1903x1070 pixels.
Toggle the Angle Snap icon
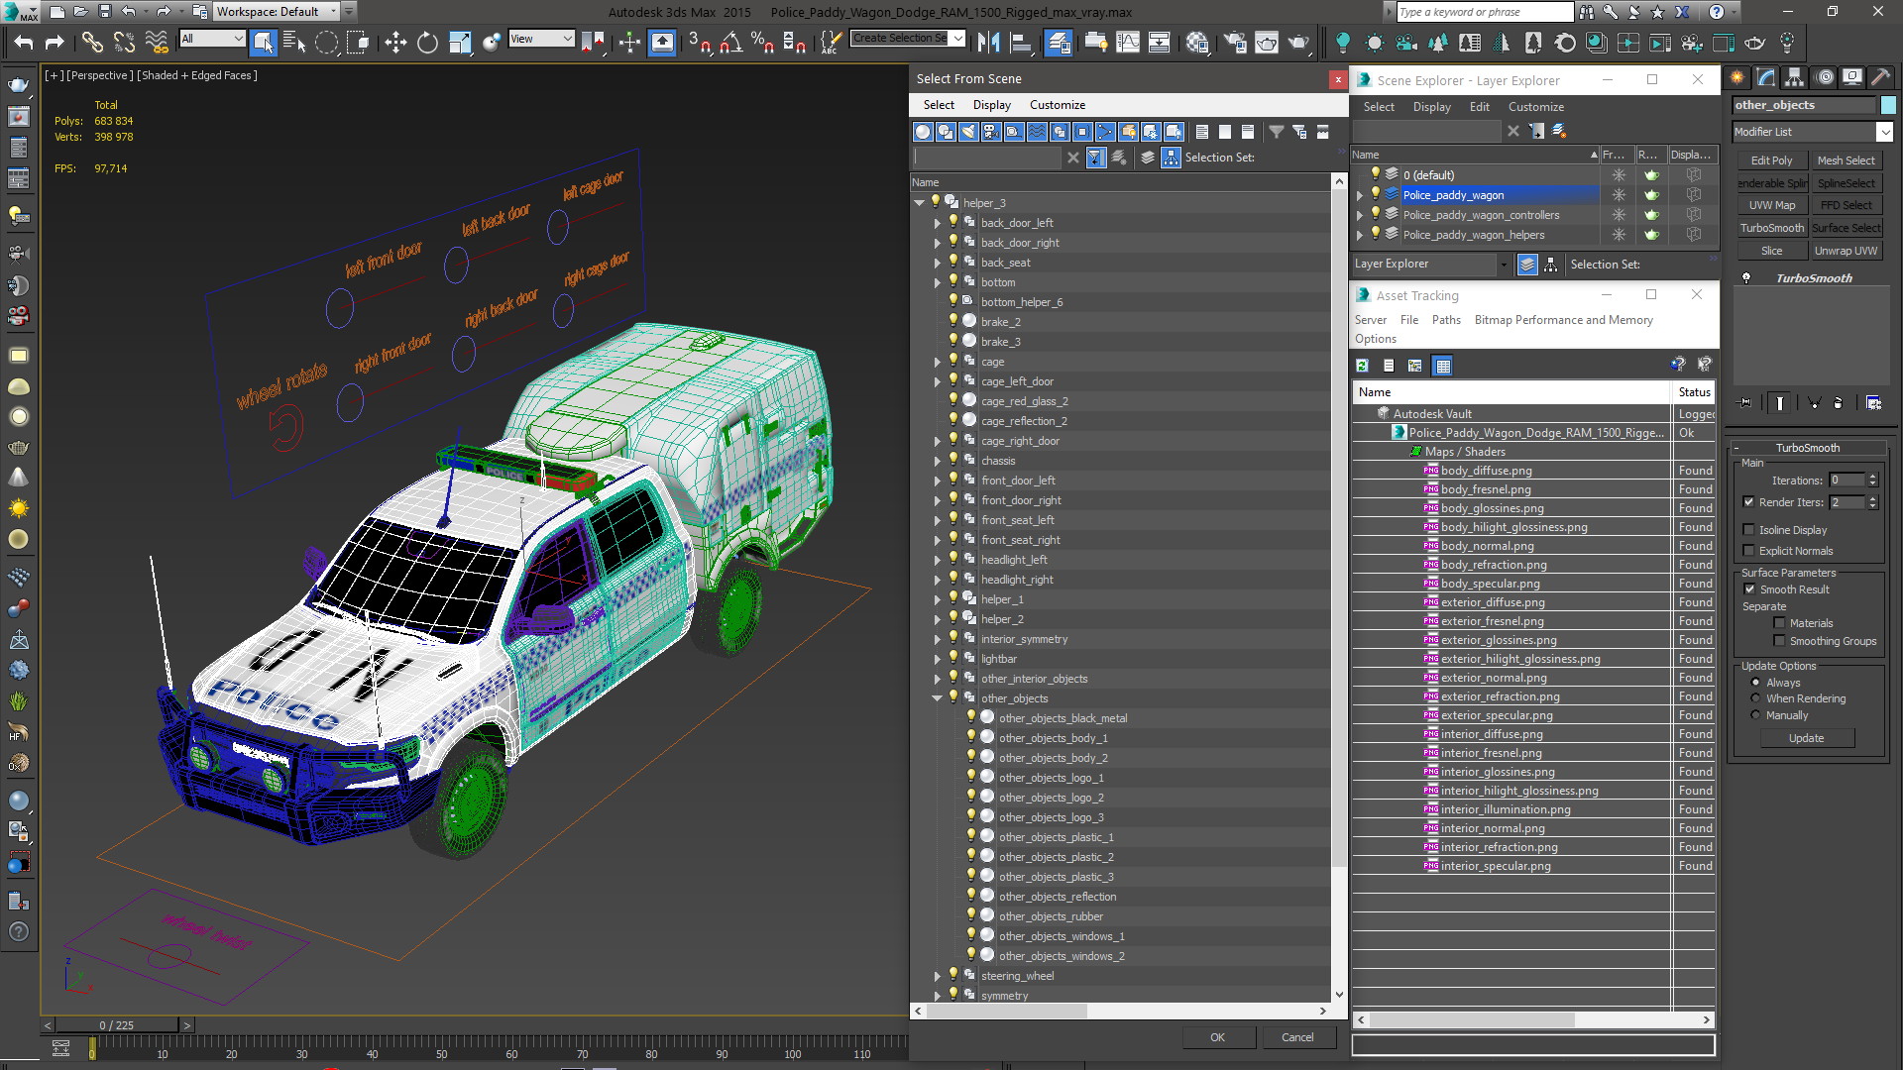(731, 42)
